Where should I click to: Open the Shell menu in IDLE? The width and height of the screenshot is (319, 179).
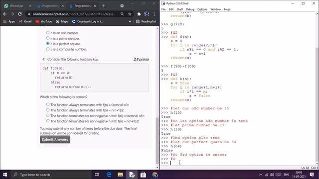coord(179,9)
